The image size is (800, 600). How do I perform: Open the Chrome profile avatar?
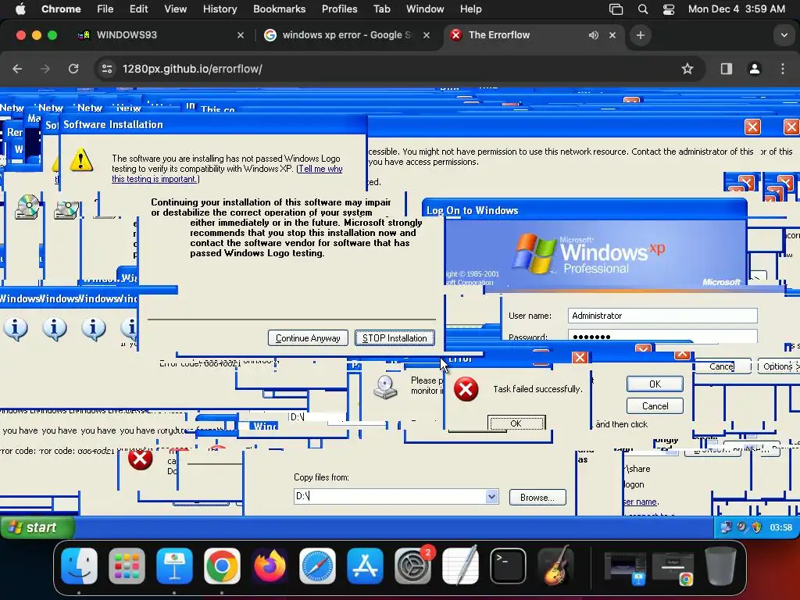click(755, 69)
